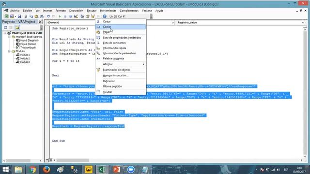Image resolution: width=310 pixels, height=174 pixels.
Task: Switch to Procedure View button at bottom-left
Action: [47, 160]
